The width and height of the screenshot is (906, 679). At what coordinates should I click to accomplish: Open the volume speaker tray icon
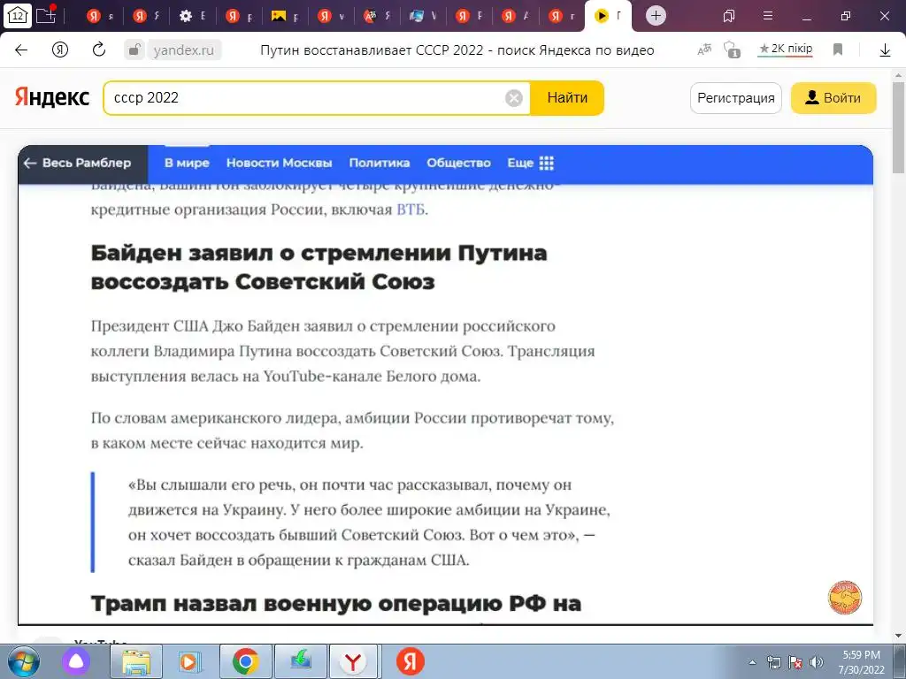tap(817, 662)
